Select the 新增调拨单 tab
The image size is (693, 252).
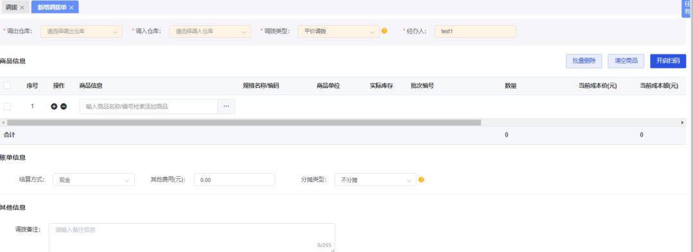(x=52, y=8)
